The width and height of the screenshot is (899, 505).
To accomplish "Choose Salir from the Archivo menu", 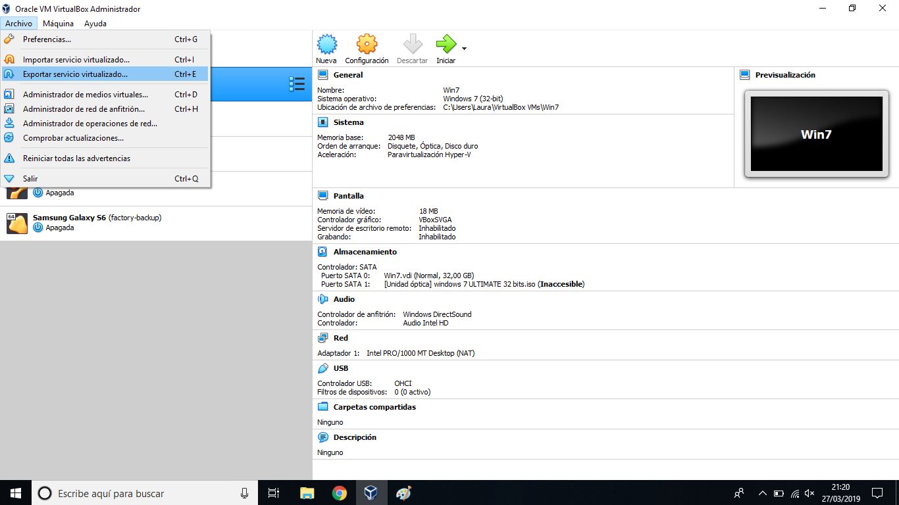I will point(30,179).
